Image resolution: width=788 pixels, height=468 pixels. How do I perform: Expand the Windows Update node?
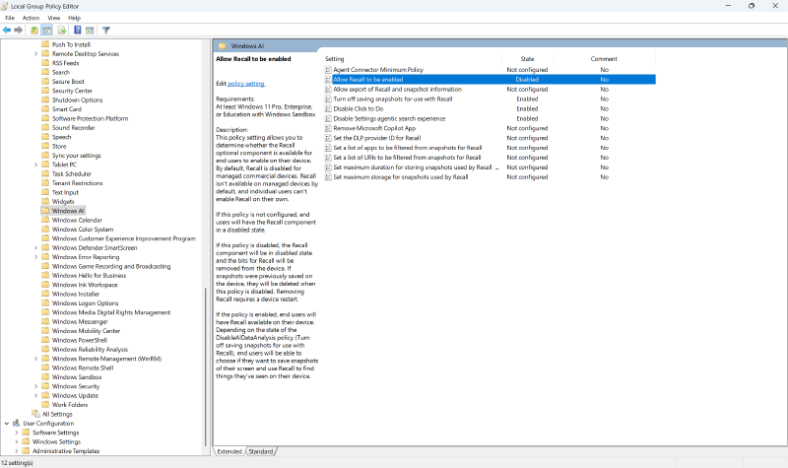35,396
